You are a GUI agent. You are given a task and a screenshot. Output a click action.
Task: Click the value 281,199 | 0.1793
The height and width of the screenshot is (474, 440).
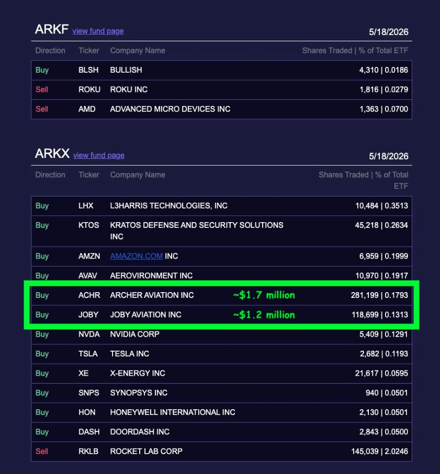(379, 295)
